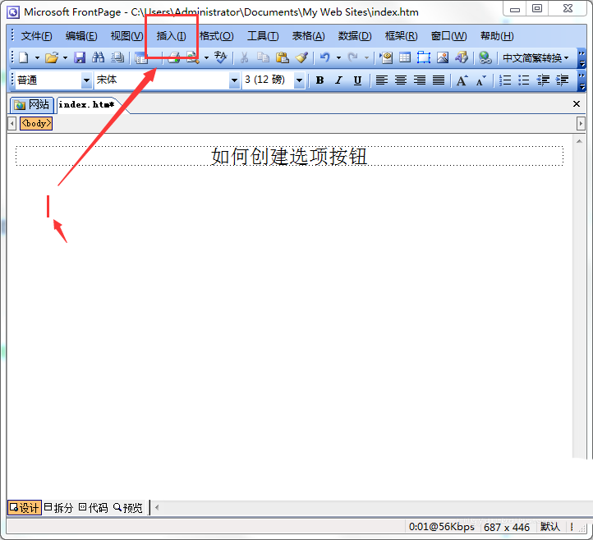Image resolution: width=593 pixels, height=540 pixels.
Task: Click the binoculars Find icon
Action: (x=98, y=57)
